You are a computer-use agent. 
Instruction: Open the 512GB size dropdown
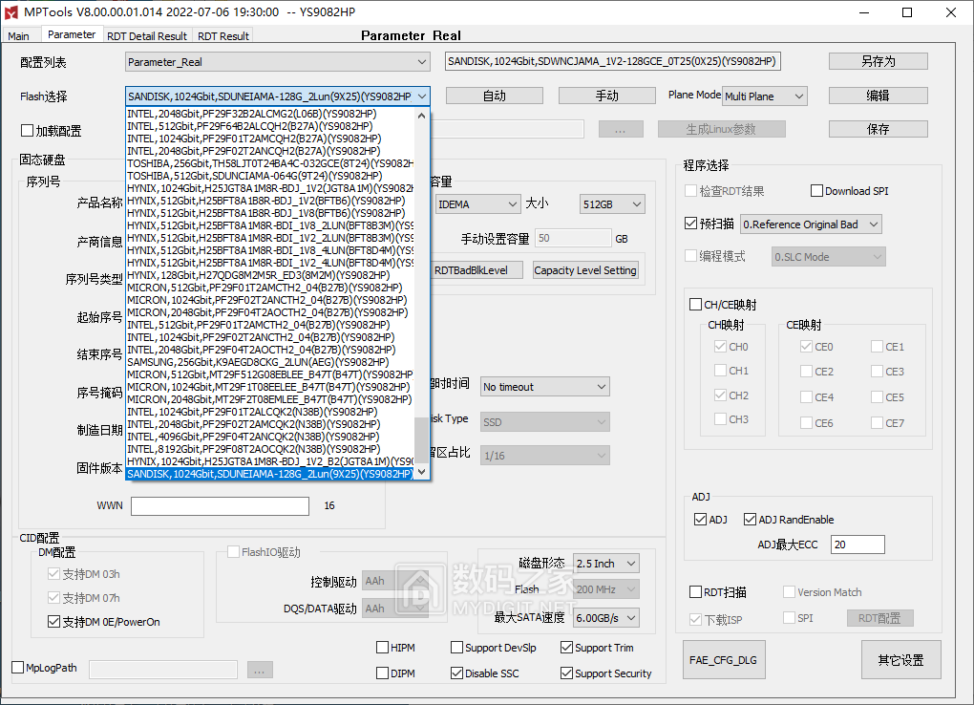[612, 204]
